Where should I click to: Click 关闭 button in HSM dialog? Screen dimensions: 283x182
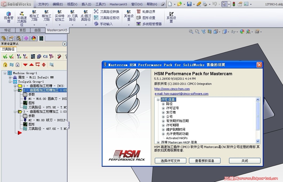[x=245, y=161]
